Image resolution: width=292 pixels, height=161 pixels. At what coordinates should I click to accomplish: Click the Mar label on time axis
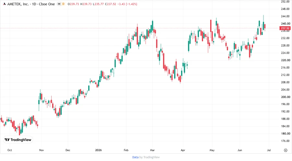(152, 150)
